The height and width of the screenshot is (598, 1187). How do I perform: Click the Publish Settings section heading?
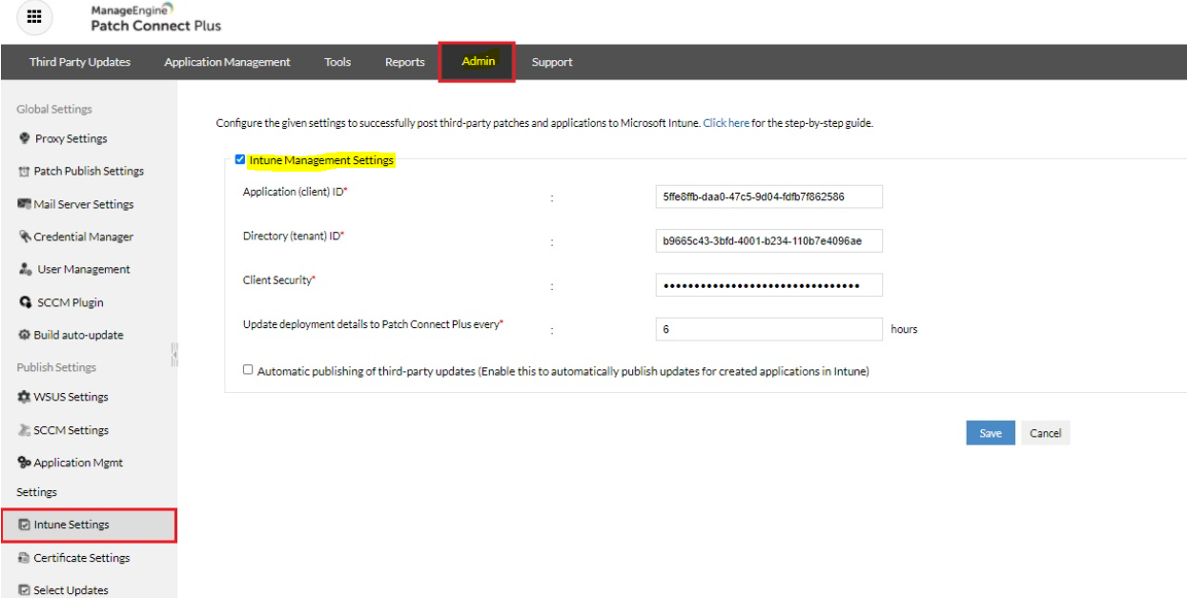[x=56, y=367]
